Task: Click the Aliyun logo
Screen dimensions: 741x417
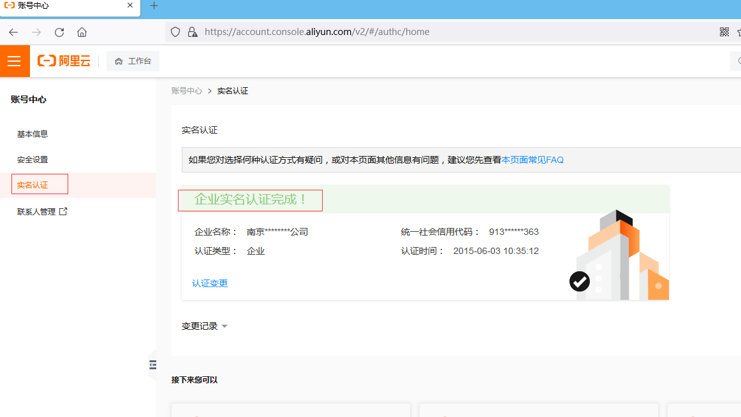Action: click(x=64, y=61)
